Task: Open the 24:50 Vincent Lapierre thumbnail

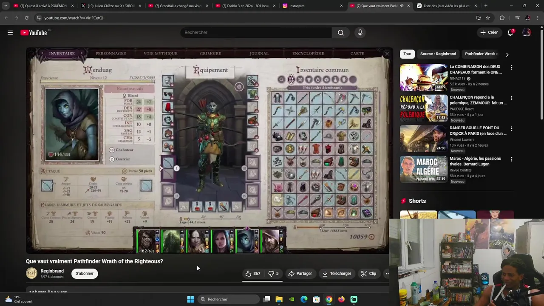Action: click(423, 139)
